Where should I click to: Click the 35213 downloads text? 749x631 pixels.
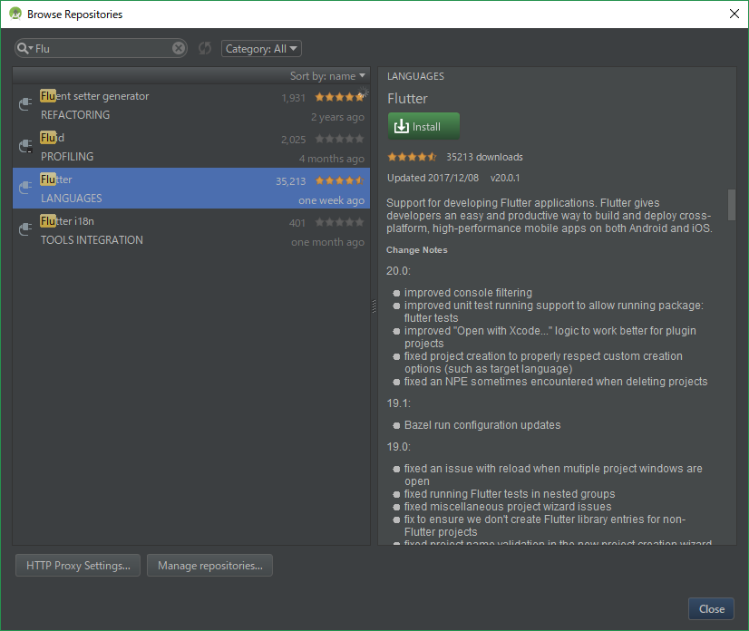pos(484,157)
